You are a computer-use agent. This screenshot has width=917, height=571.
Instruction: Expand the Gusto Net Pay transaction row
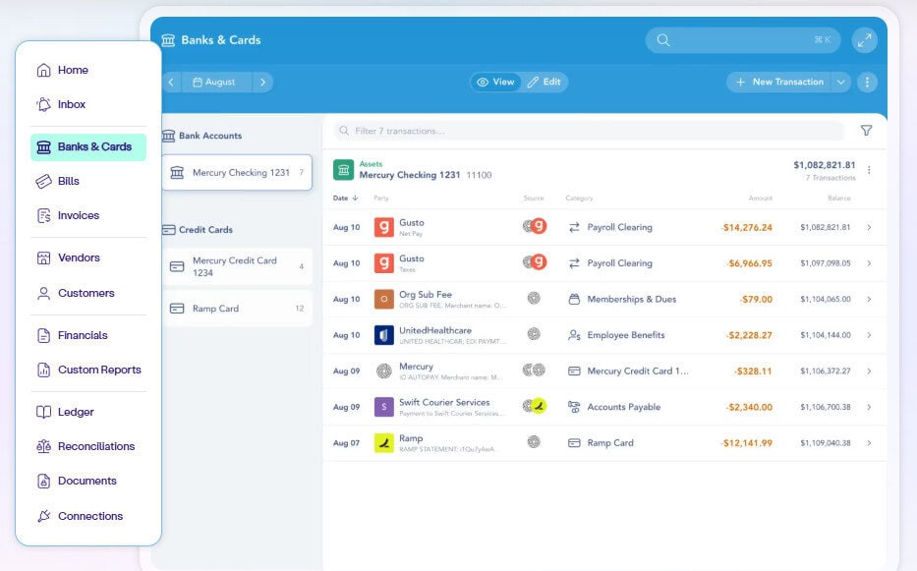tap(868, 228)
